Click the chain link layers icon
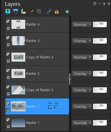 tap(49, 11)
